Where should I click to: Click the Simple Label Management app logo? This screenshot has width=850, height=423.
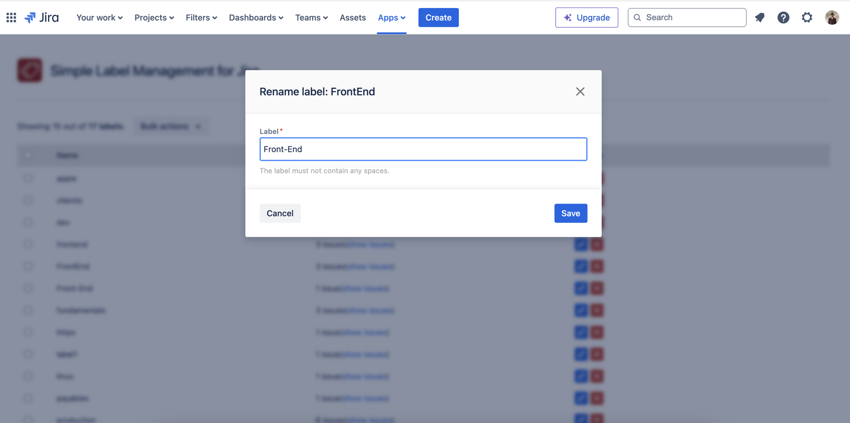click(x=30, y=70)
